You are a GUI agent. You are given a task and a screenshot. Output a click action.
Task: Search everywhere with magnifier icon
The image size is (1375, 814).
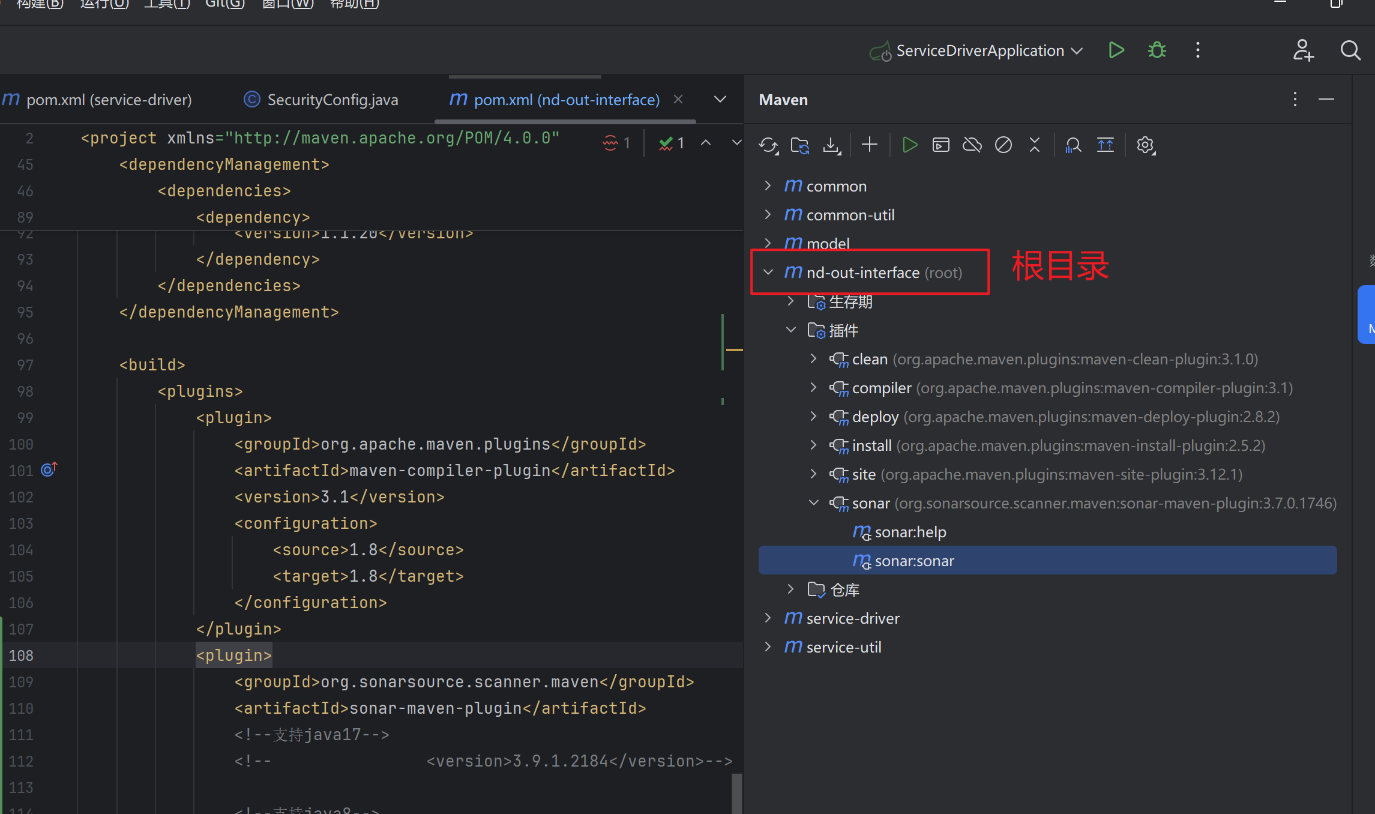click(1349, 50)
